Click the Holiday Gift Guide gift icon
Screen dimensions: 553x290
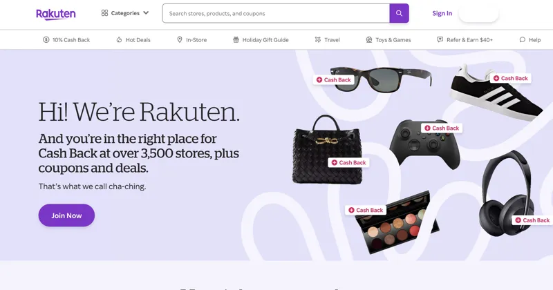(x=236, y=40)
